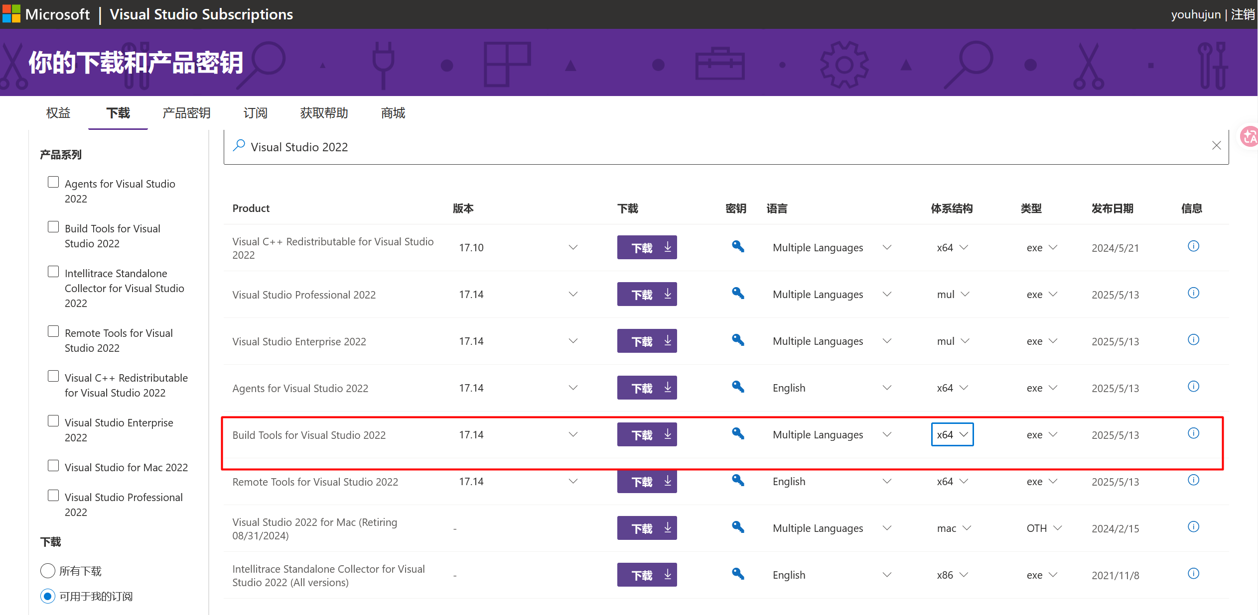
Task: Open the translate extension icon at right edge
Action: point(1250,136)
